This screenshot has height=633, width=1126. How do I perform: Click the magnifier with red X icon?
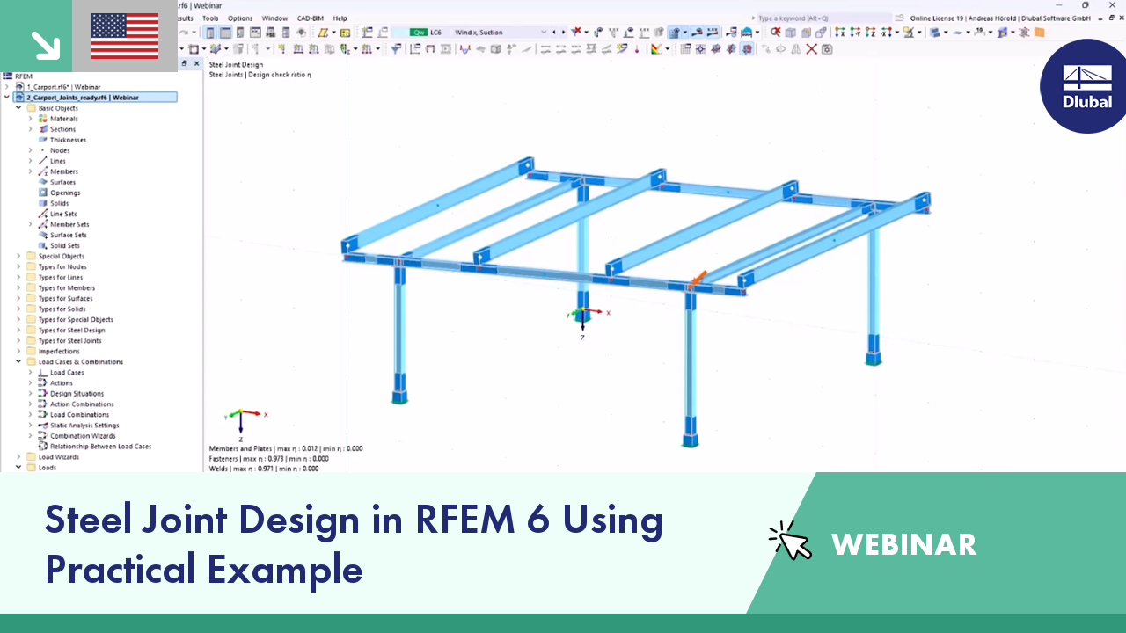click(776, 33)
